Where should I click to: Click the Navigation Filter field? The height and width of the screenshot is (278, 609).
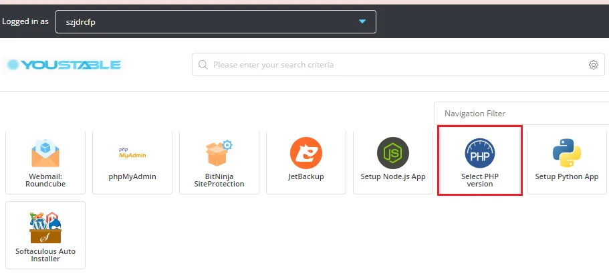pos(521,114)
